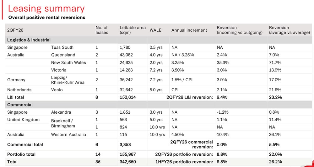
Task: Click Queensland's 2.4% reversion value
Action: [x=222, y=55]
